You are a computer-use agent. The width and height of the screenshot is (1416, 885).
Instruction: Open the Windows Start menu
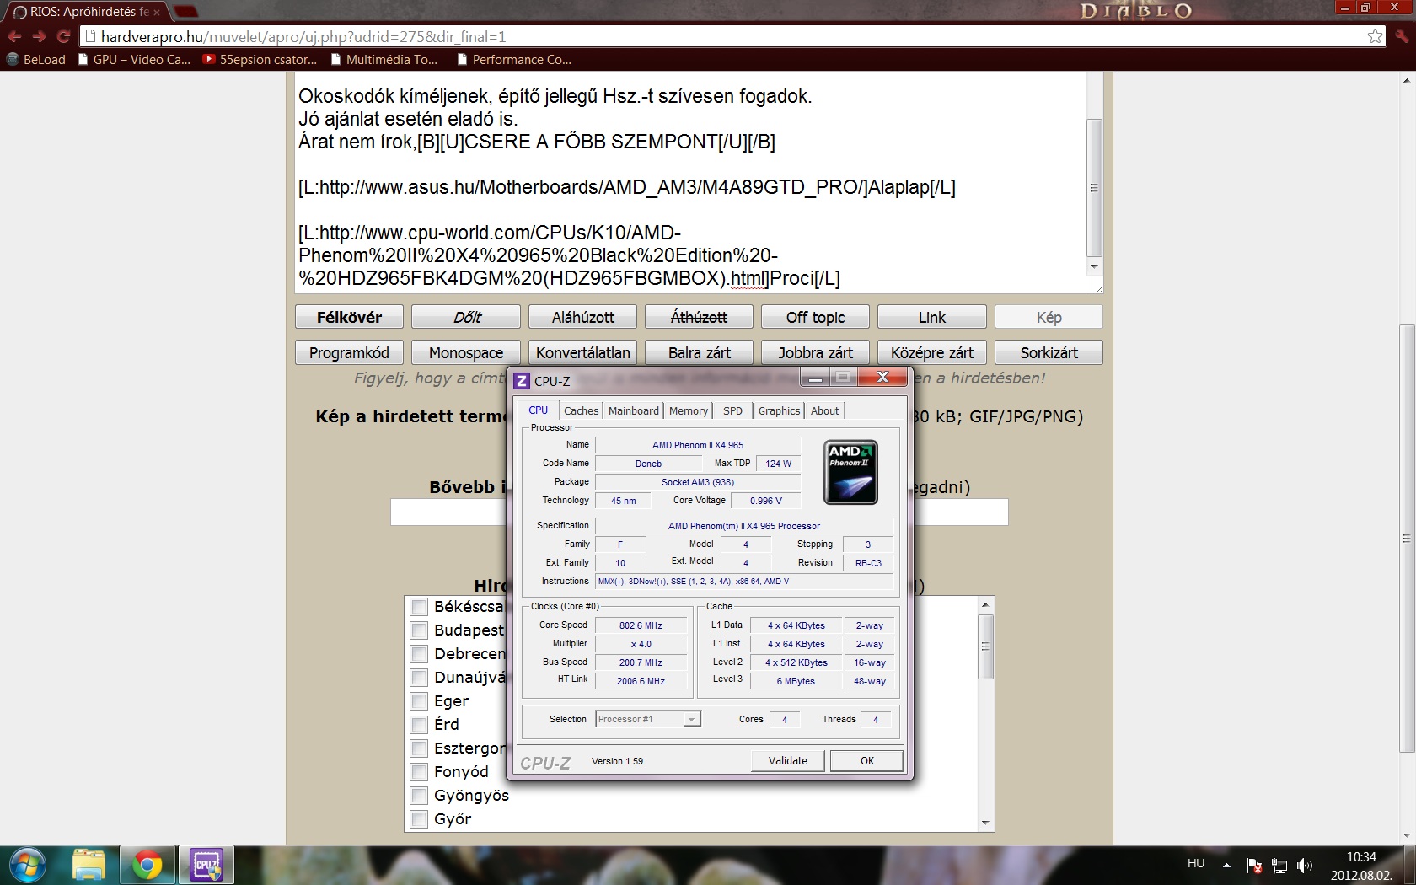[x=26, y=865]
